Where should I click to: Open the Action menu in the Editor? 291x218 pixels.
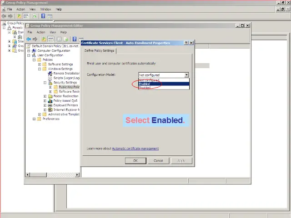41,32
